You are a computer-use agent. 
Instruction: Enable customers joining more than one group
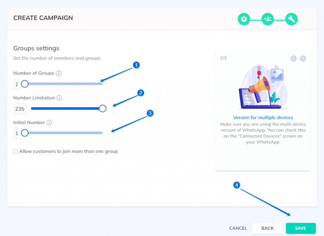(16, 152)
